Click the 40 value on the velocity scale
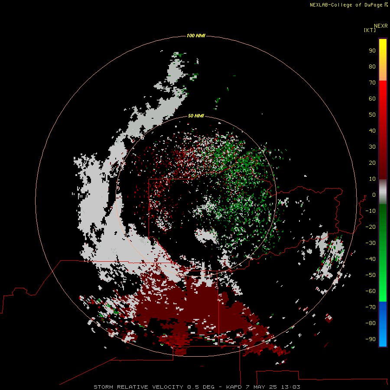 pos(372,130)
